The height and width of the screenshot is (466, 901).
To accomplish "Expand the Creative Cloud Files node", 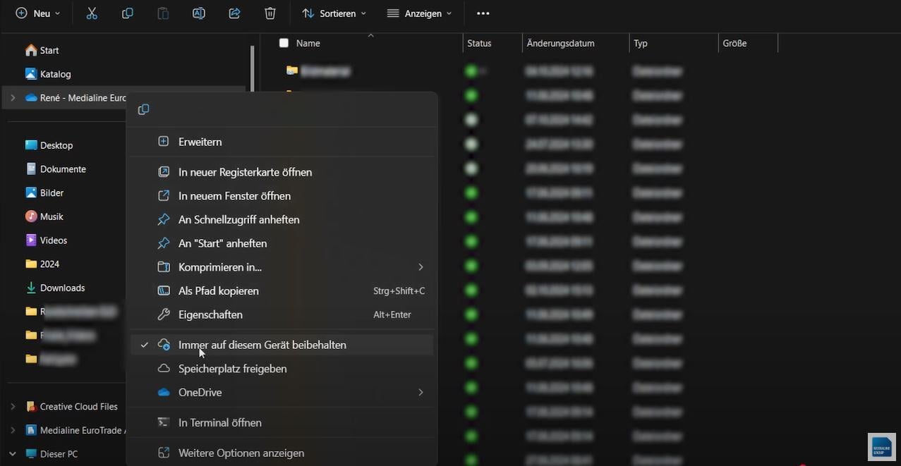I will [13, 407].
